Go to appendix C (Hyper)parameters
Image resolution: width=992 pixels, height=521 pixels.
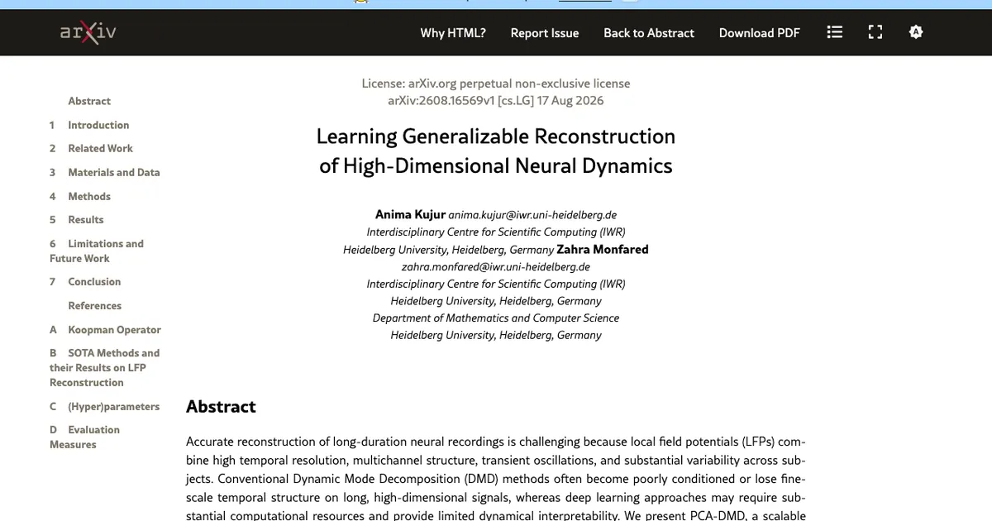pos(104,406)
